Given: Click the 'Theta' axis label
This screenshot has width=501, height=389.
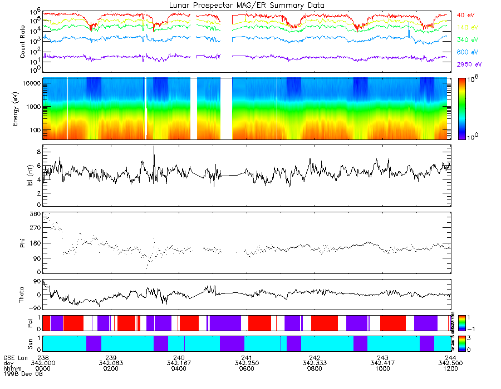Looking at the screenshot, I should 21,295.
